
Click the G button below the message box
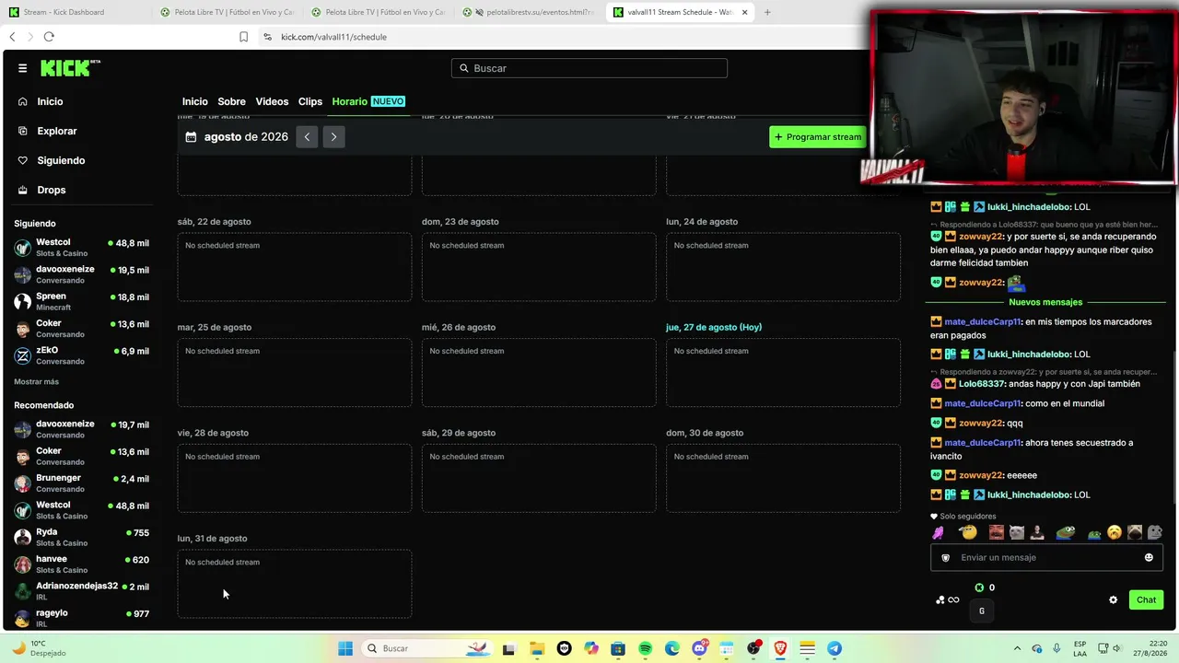(982, 611)
